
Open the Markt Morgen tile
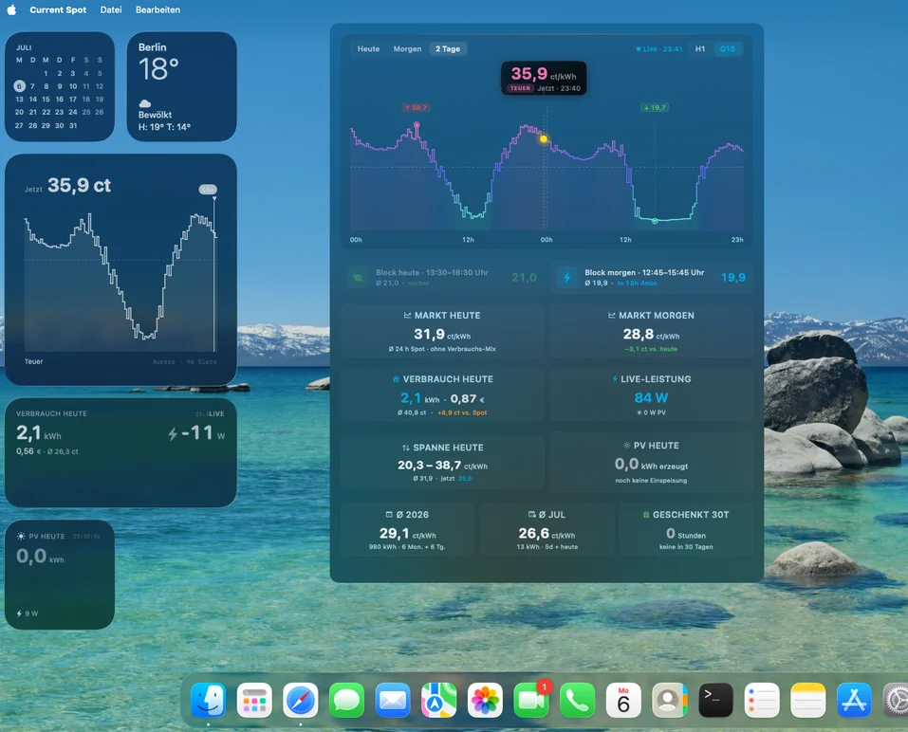651,331
